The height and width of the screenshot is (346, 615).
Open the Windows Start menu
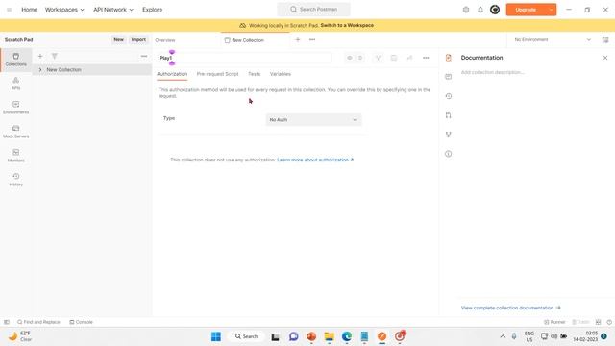[x=216, y=336]
